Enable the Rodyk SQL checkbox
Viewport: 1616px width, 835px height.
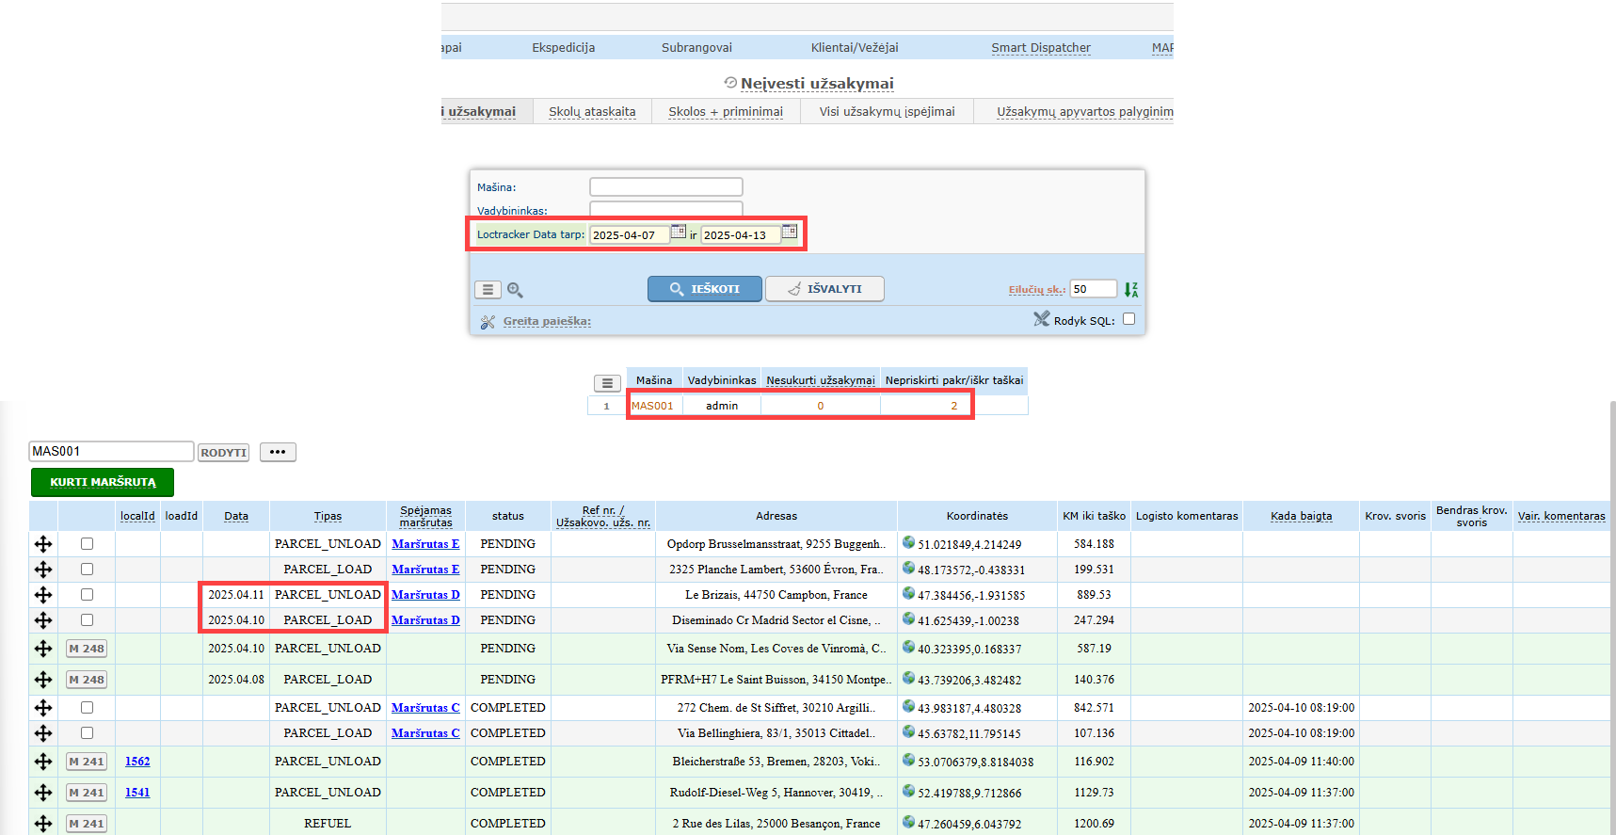point(1128,319)
